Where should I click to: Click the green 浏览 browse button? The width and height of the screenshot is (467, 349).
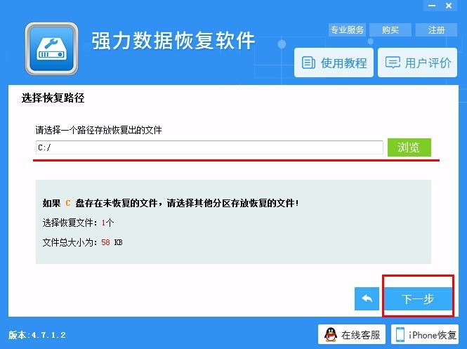(409, 147)
